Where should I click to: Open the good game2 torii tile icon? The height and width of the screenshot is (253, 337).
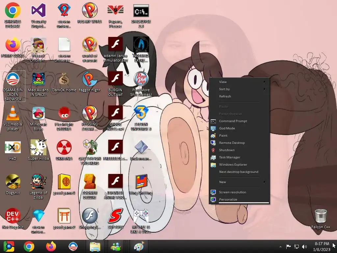[64, 216]
